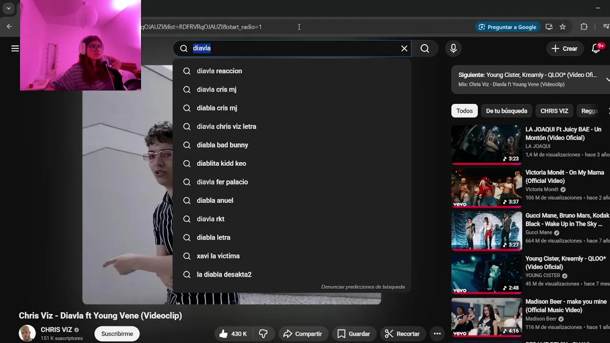The image size is (610, 343).
Task: Choose 'diavla fer palacio' suggestion
Action: click(x=292, y=182)
